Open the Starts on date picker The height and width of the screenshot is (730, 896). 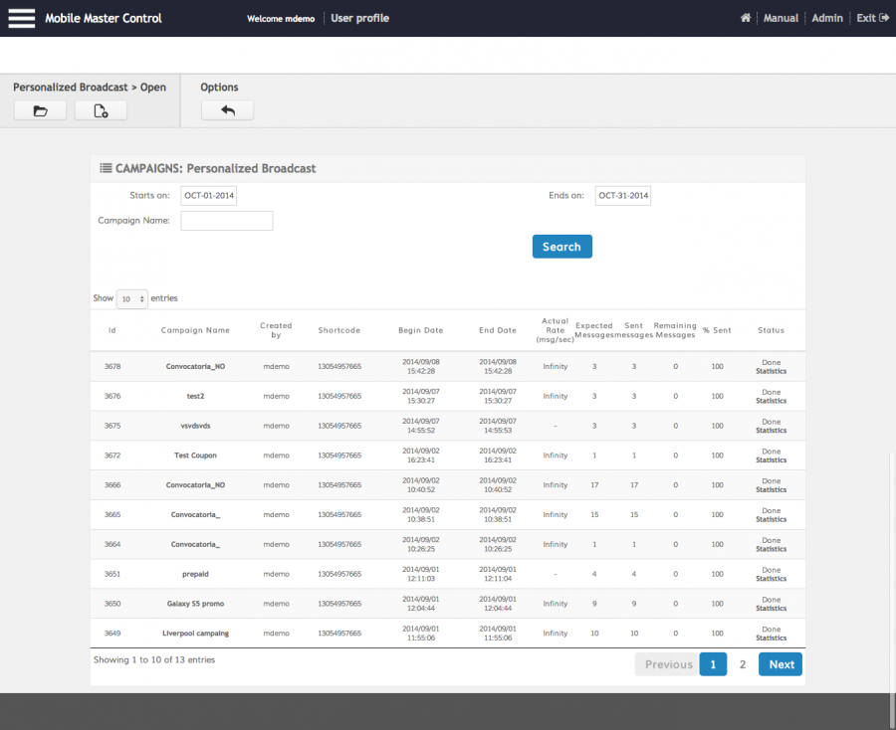coord(209,196)
